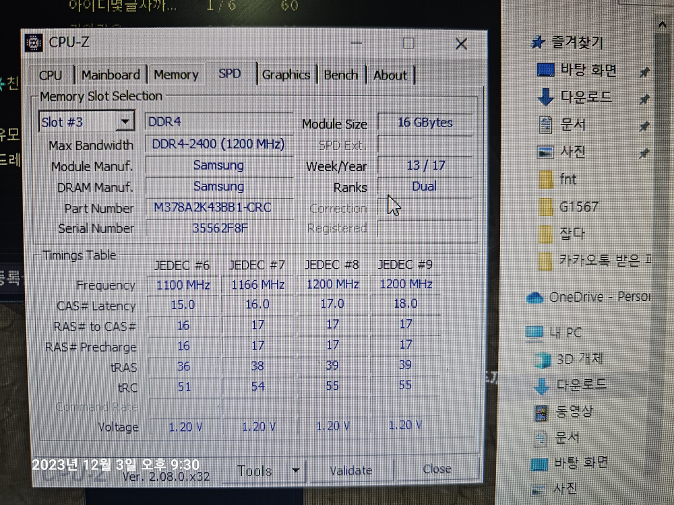
Task: Click the pin icon next to 다운로드
Action: pyautogui.click(x=644, y=100)
